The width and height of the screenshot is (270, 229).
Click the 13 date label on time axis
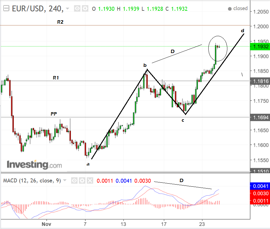click(x=123, y=224)
